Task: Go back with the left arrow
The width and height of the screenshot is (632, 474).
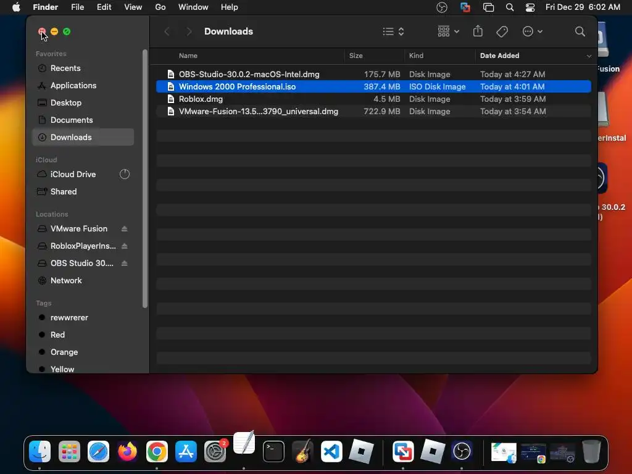Action: (x=167, y=31)
